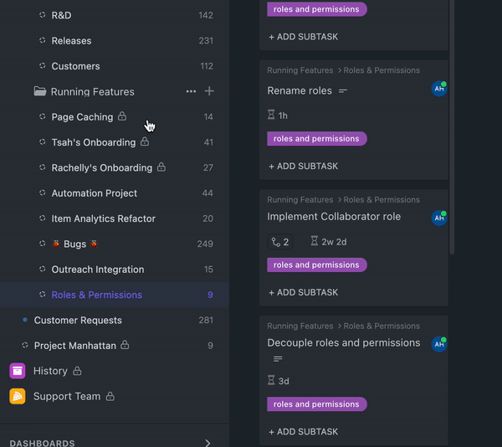Click the lock icon next to Page Caching
This screenshot has width=502, height=447.
point(122,116)
